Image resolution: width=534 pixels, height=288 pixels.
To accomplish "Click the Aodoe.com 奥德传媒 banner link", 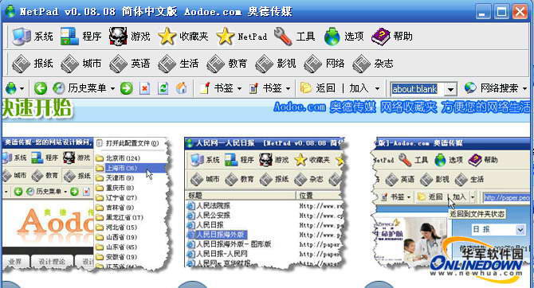I will (x=324, y=107).
